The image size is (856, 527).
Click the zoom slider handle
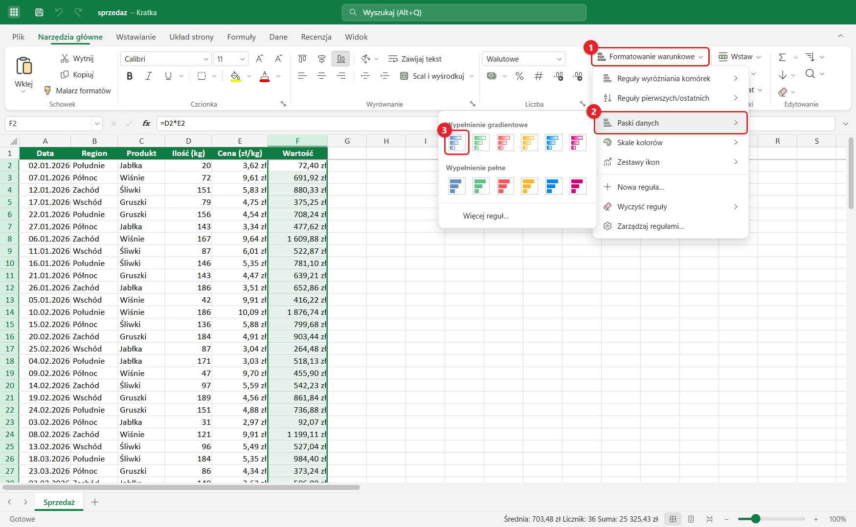[x=756, y=519]
